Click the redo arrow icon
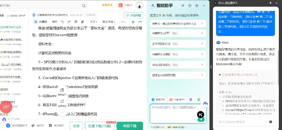The height and width of the screenshot is (130, 282). click(x=69, y=22)
